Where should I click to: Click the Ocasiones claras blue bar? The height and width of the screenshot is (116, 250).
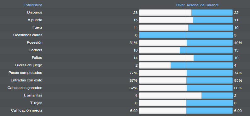point(186,35)
